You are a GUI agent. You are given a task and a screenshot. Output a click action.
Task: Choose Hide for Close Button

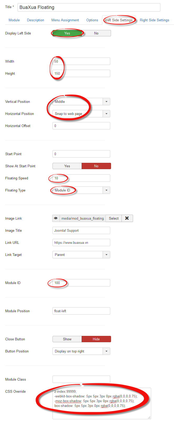click(x=96, y=339)
